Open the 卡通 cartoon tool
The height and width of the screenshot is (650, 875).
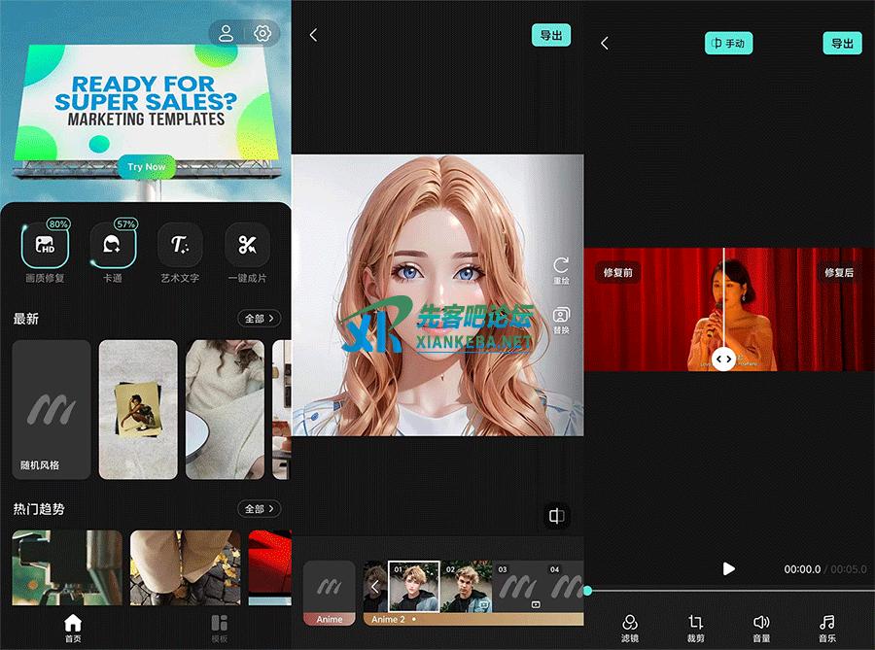point(112,246)
